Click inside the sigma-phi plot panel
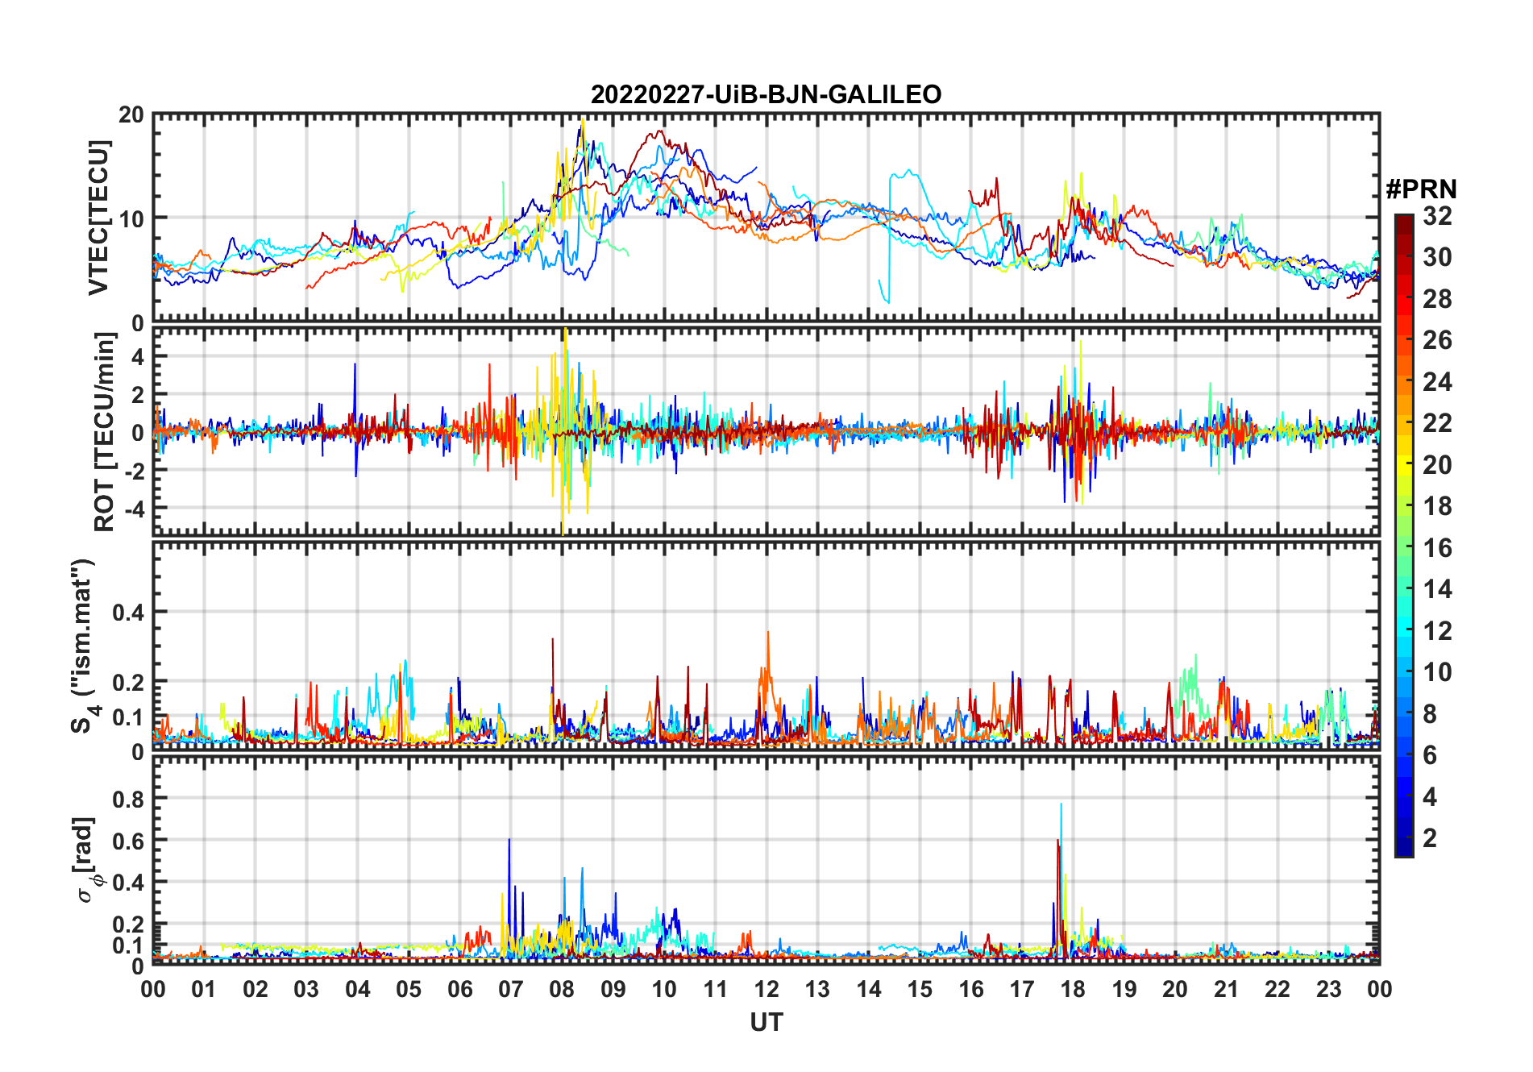Screen dimensions: 1533x1072 [x=766, y=860]
